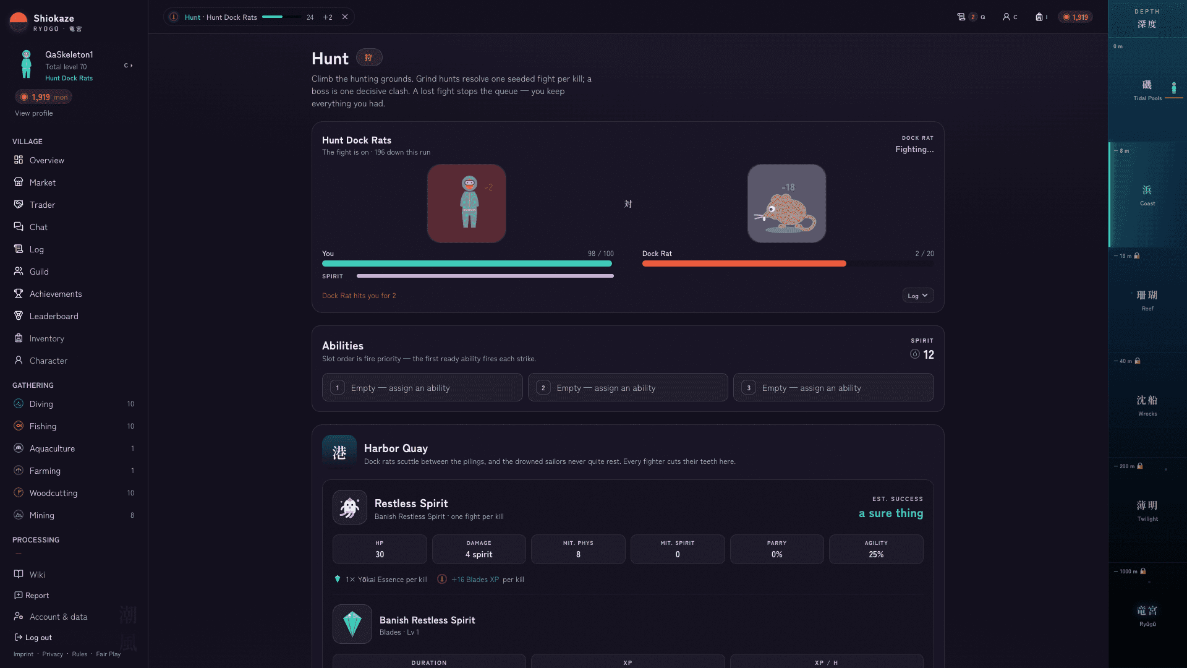Open the Log scroll icon in sidebar
This screenshot has width=1187, height=668.
19,249
